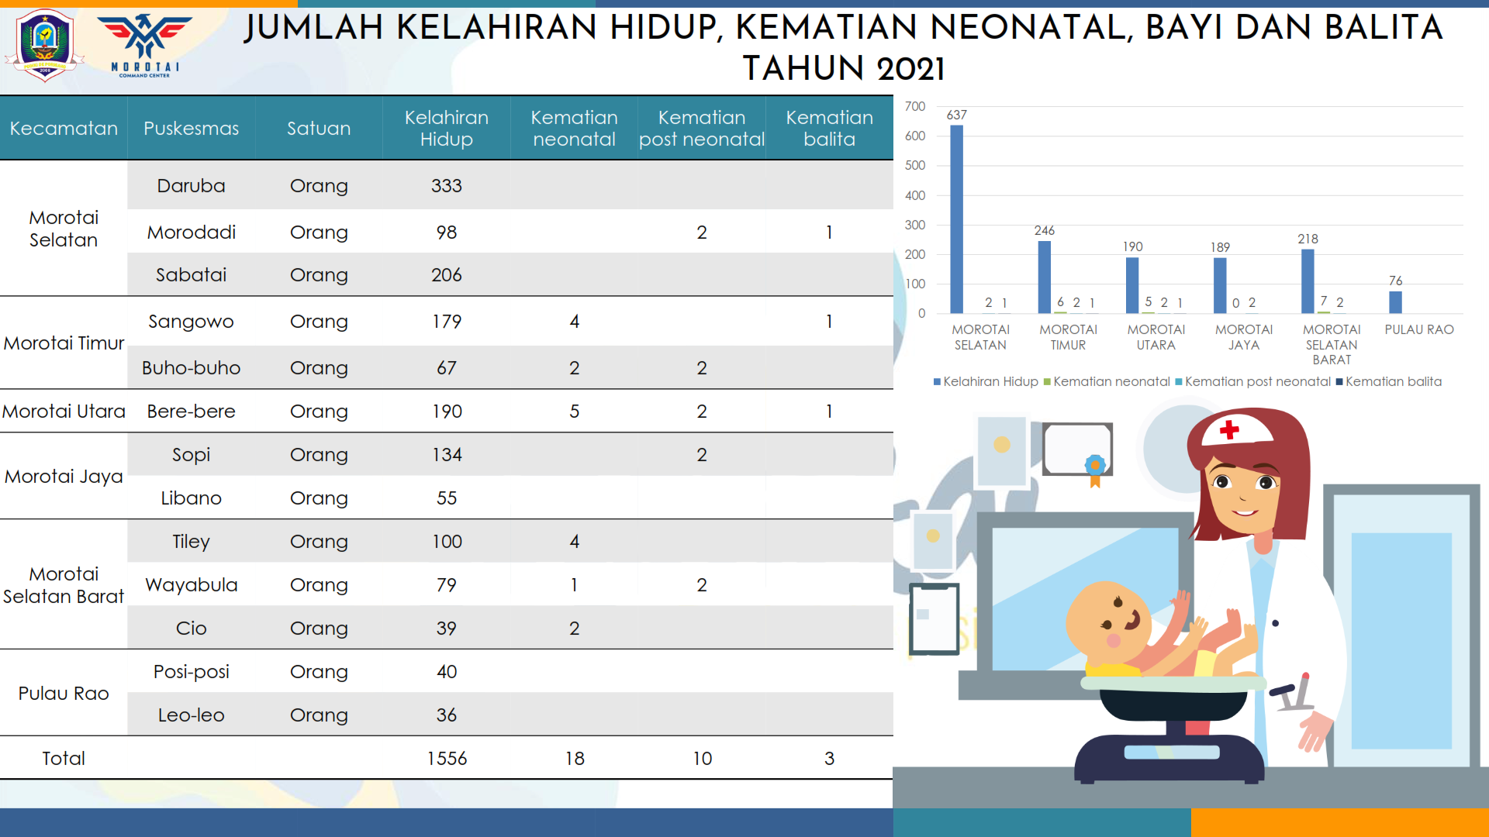1489x837 pixels.
Task: Click the Sabatai puskesmas cell
Action: coord(192,274)
